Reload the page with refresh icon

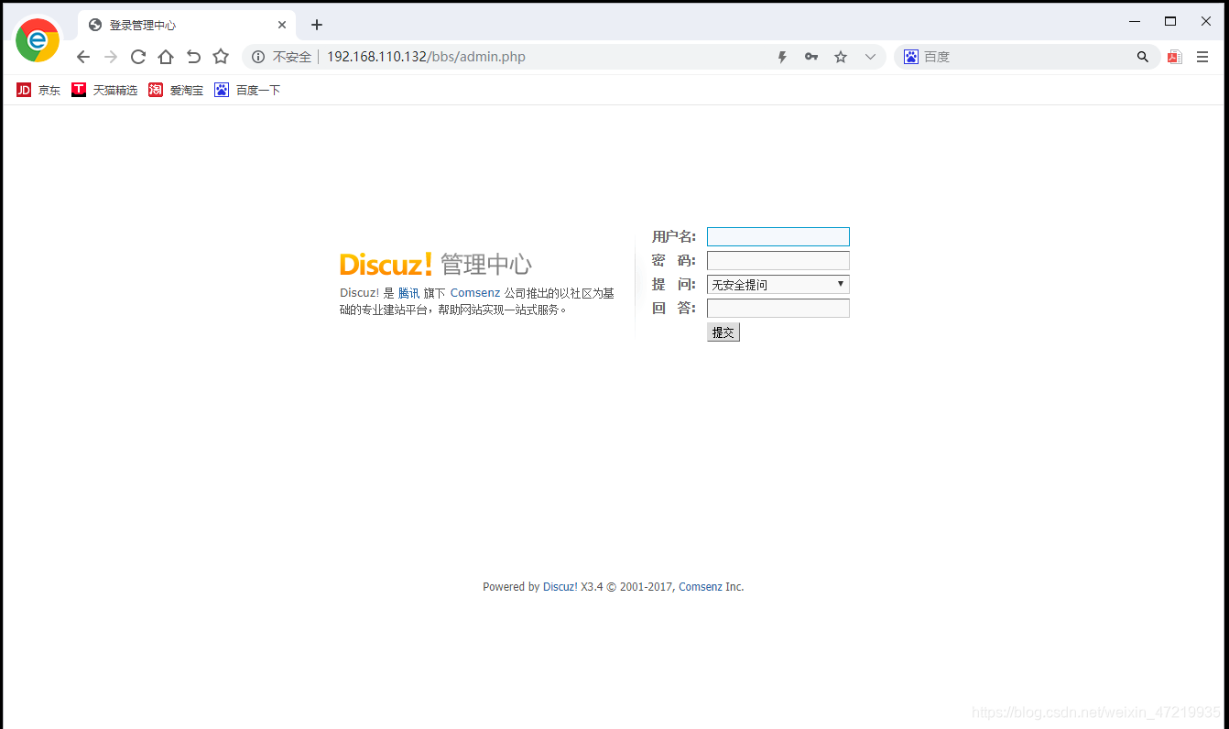(138, 57)
